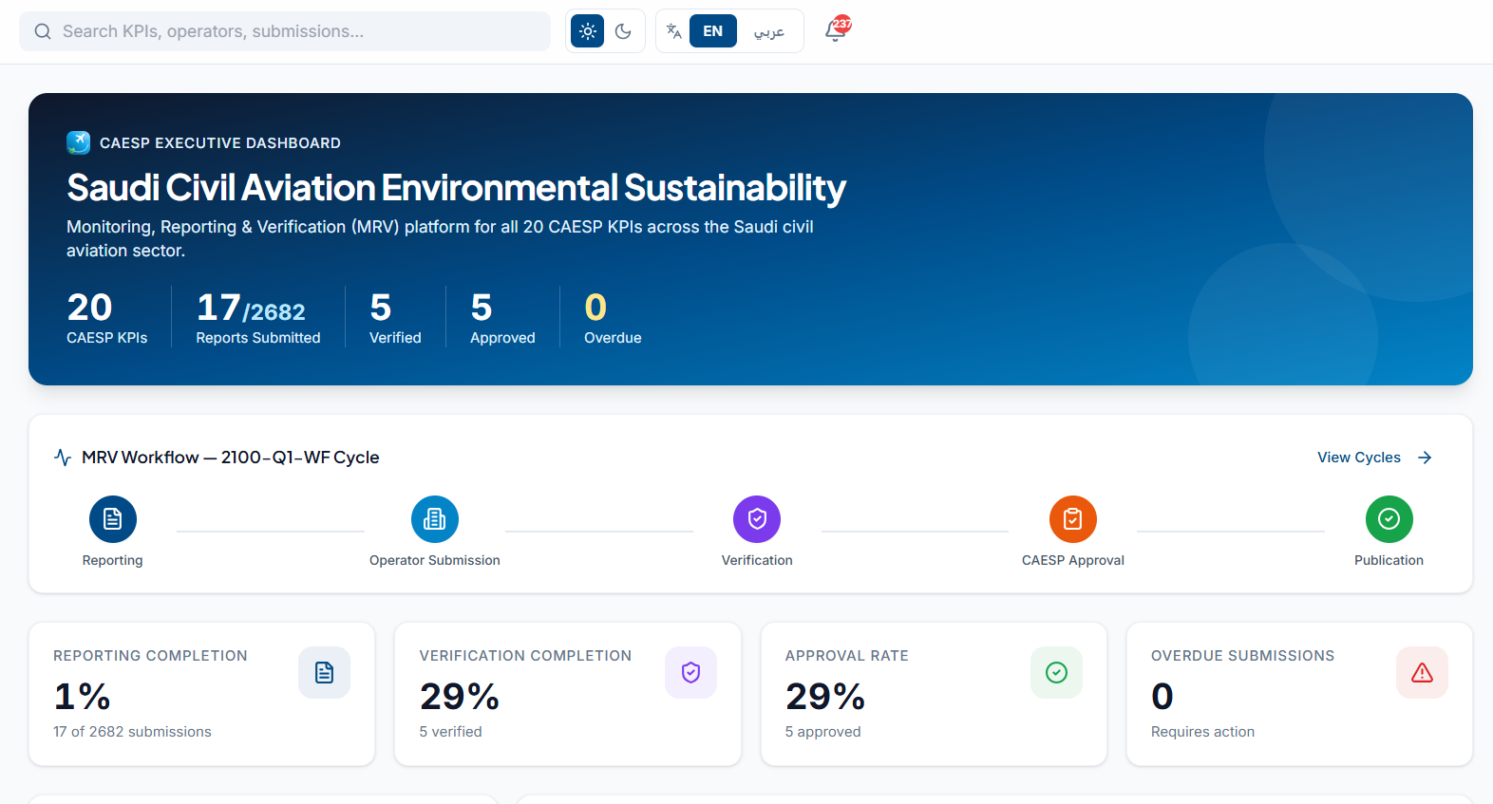The width and height of the screenshot is (1493, 804).
Task: Switch to light mode sun toggle
Action: (x=588, y=31)
